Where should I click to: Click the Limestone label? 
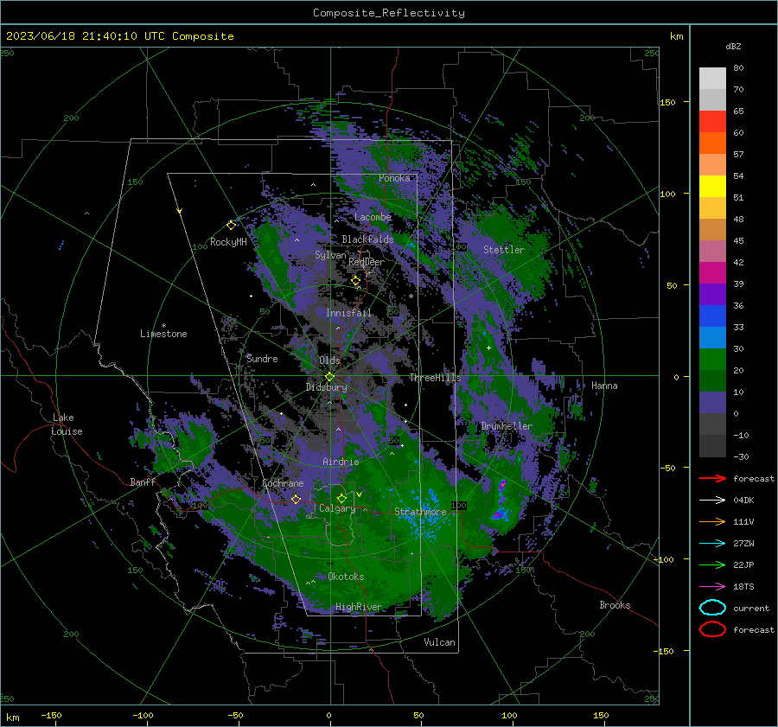[x=163, y=334]
